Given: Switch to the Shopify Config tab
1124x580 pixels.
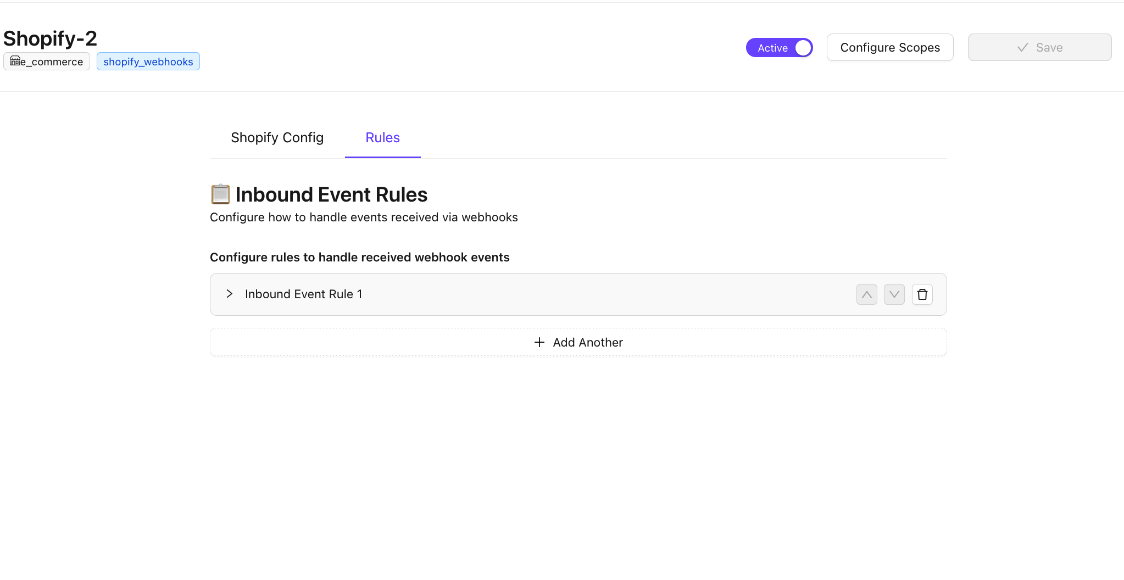Looking at the screenshot, I should 277,137.
